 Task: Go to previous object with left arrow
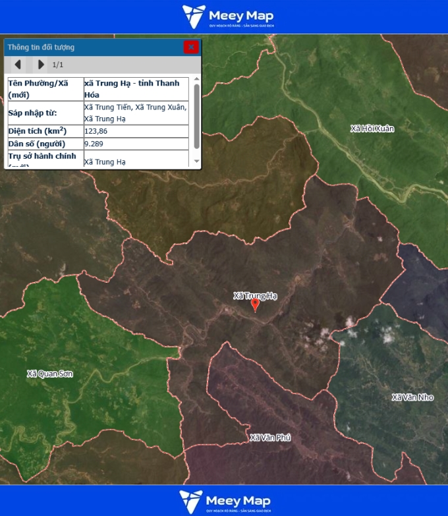pyautogui.click(x=18, y=65)
